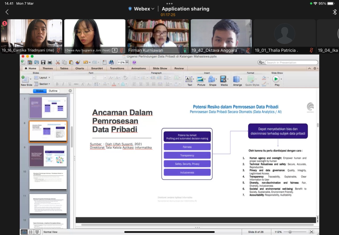
Task: Click Underline formatting button
Action: (70, 84)
